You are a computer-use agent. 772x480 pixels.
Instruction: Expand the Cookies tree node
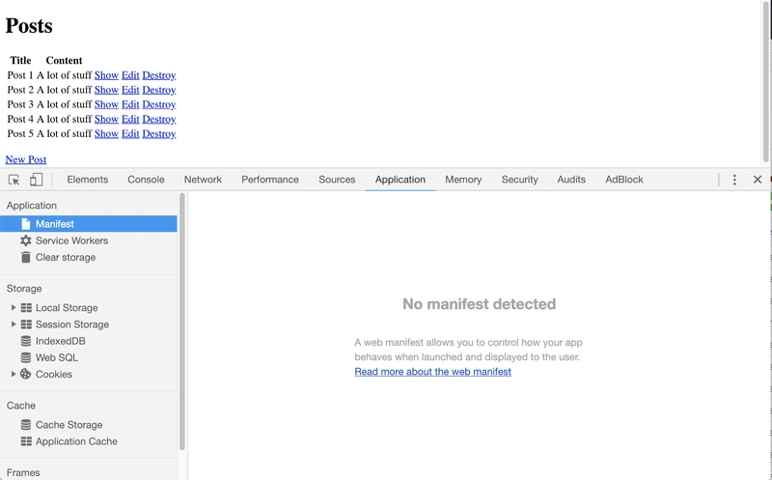[x=14, y=374]
